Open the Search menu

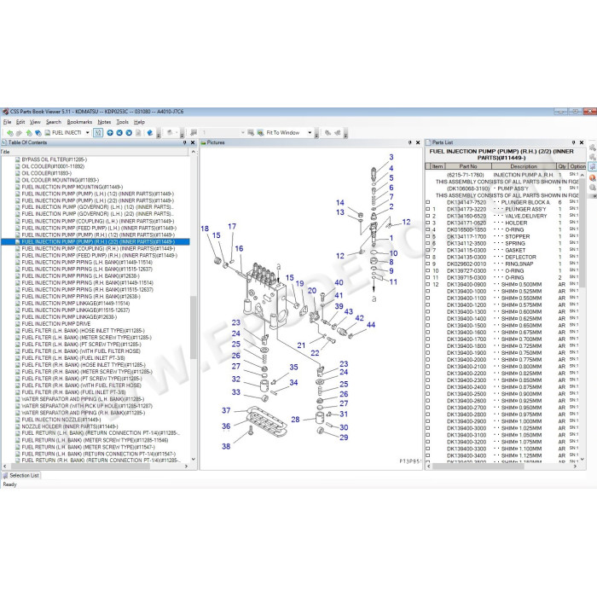54,122
